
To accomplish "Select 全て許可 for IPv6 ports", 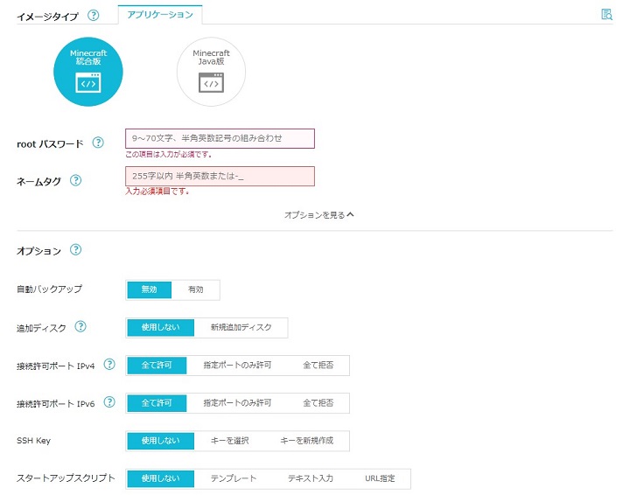I will [x=157, y=403].
